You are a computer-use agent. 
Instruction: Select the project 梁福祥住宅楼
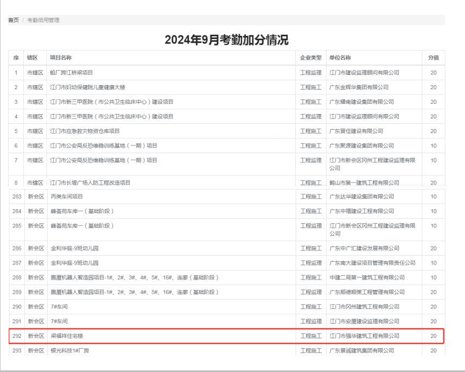click(67, 336)
